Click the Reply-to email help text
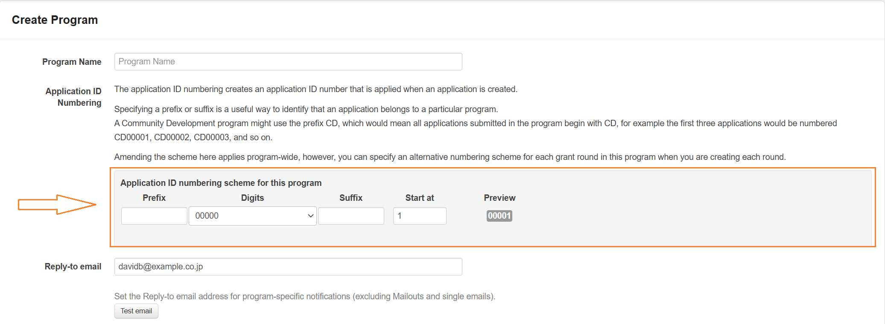 pyautogui.click(x=304, y=296)
